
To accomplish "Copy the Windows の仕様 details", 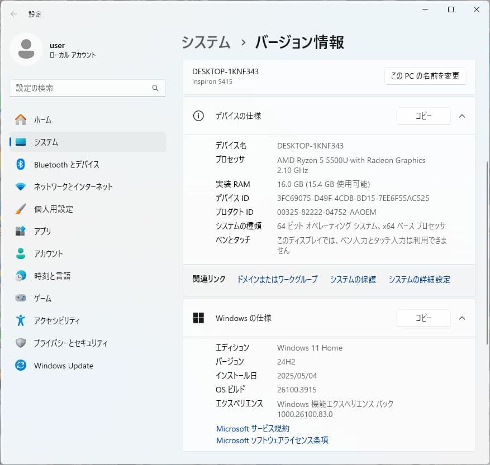I will [x=424, y=318].
